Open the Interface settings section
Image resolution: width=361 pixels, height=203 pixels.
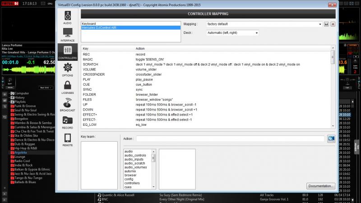pyautogui.click(x=67, y=34)
